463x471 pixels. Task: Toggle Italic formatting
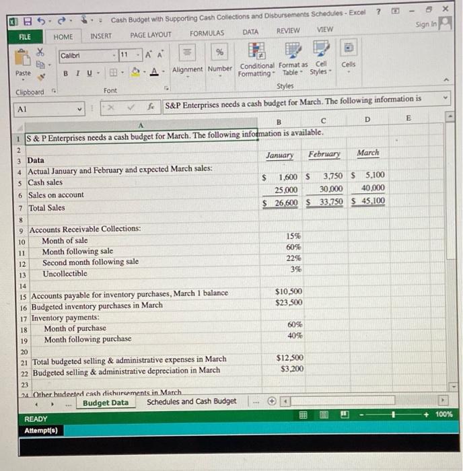78,73
